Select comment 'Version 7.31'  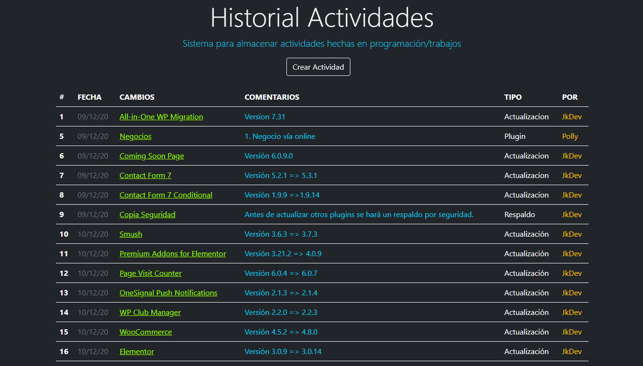pyautogui.click(x=265, y=117)
